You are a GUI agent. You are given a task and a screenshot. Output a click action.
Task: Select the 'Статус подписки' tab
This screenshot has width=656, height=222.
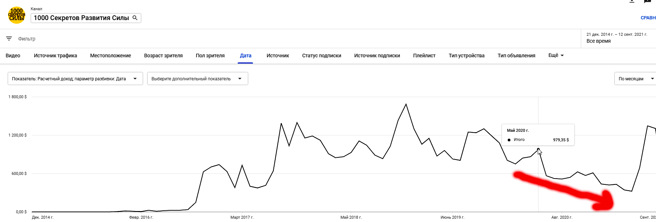pyautogui.click(x=322, y=55)
